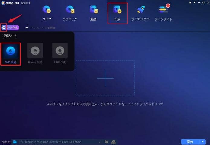The height and width of the screenshot is (145, 210).
Task: Select the Blu-ray 作成 creation mode
Action: click(x=35, y=53)
